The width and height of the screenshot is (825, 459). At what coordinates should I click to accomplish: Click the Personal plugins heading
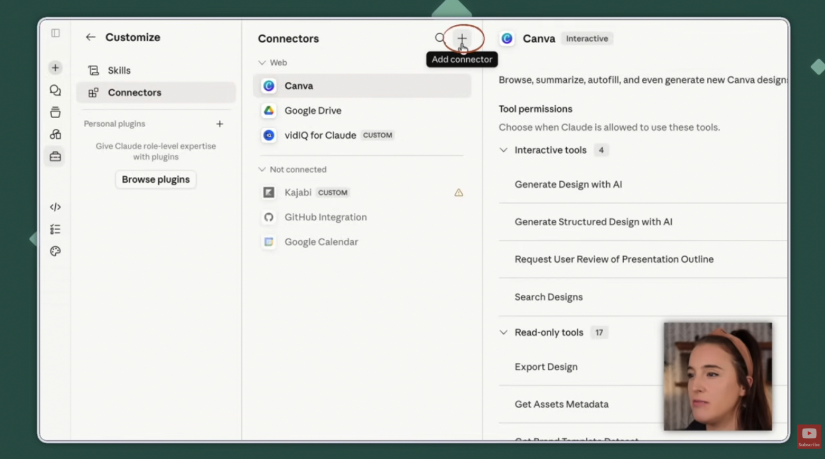(115, 124)
